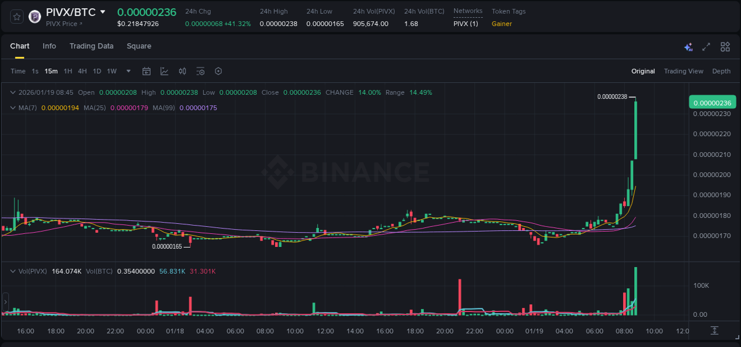
Task: Switch chart type using the line chart icon
Action: pyautogui.click(x=164, y=71)
